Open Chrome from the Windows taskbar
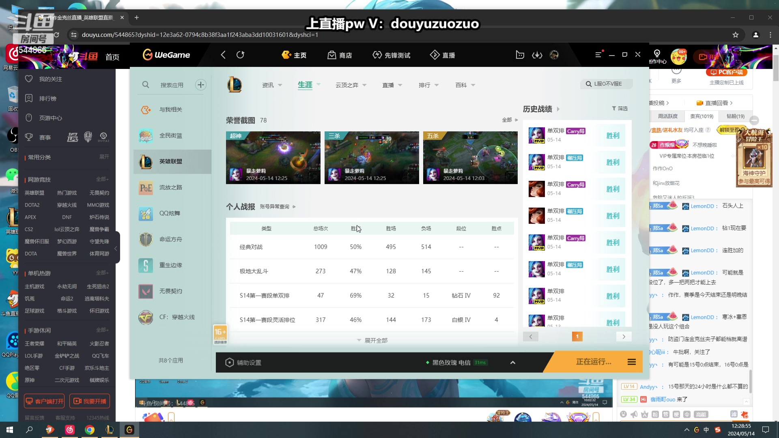 [90, 430]
